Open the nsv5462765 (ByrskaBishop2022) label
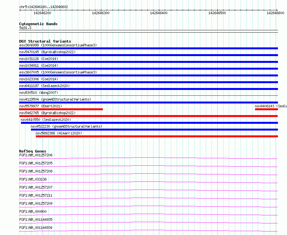 point(47,113)
